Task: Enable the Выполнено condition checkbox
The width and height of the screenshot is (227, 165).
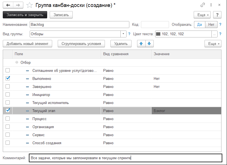Action: click(x=8, y=78)
